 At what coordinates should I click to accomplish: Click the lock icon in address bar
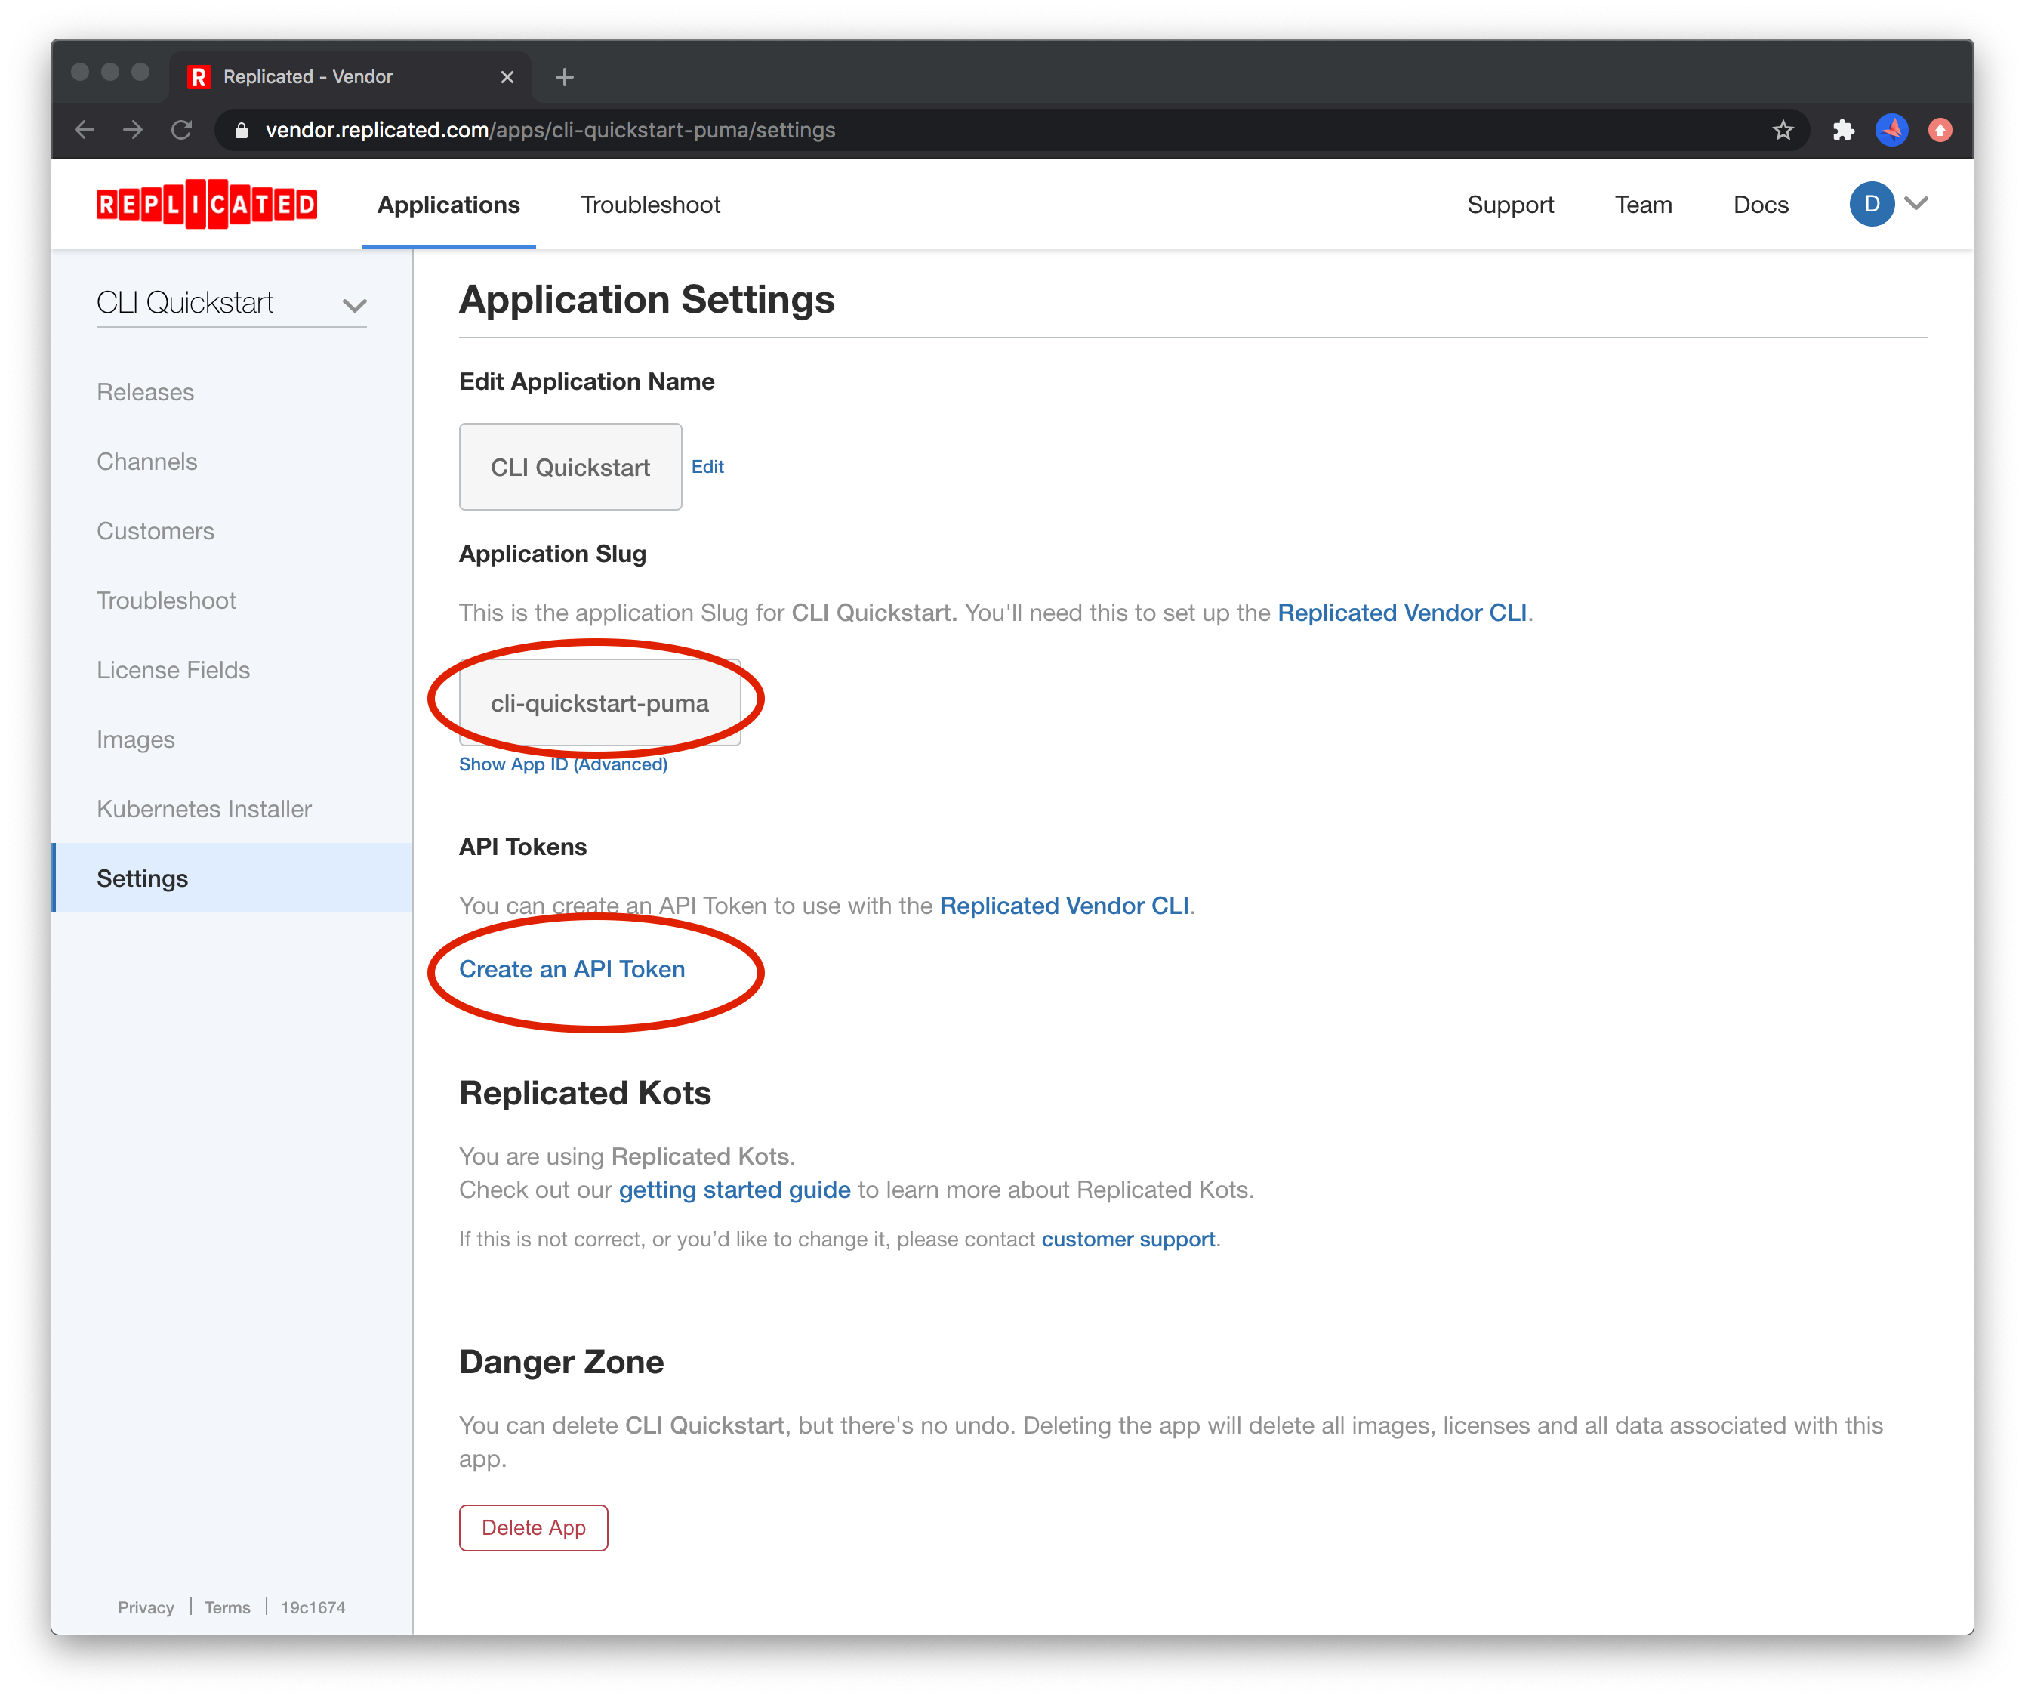click(x=242, y=130)
